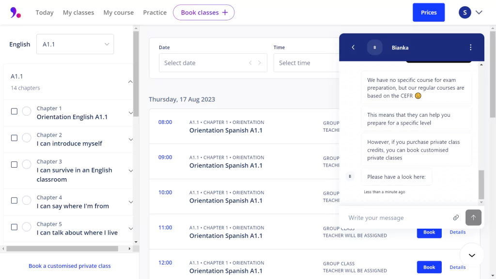Open the Select time dropdown
The image size is (496, 279).
click(x=306, y=62)
